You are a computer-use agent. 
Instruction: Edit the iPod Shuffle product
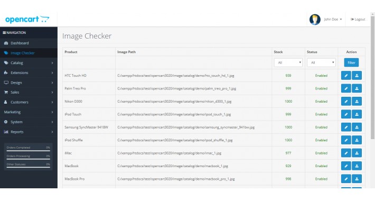coord(346,140)
